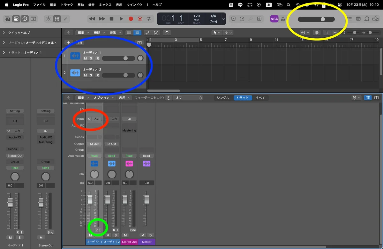Click the purple Master channel strip icon
This screenshot has height=249, width=383.
click(146, 163)
